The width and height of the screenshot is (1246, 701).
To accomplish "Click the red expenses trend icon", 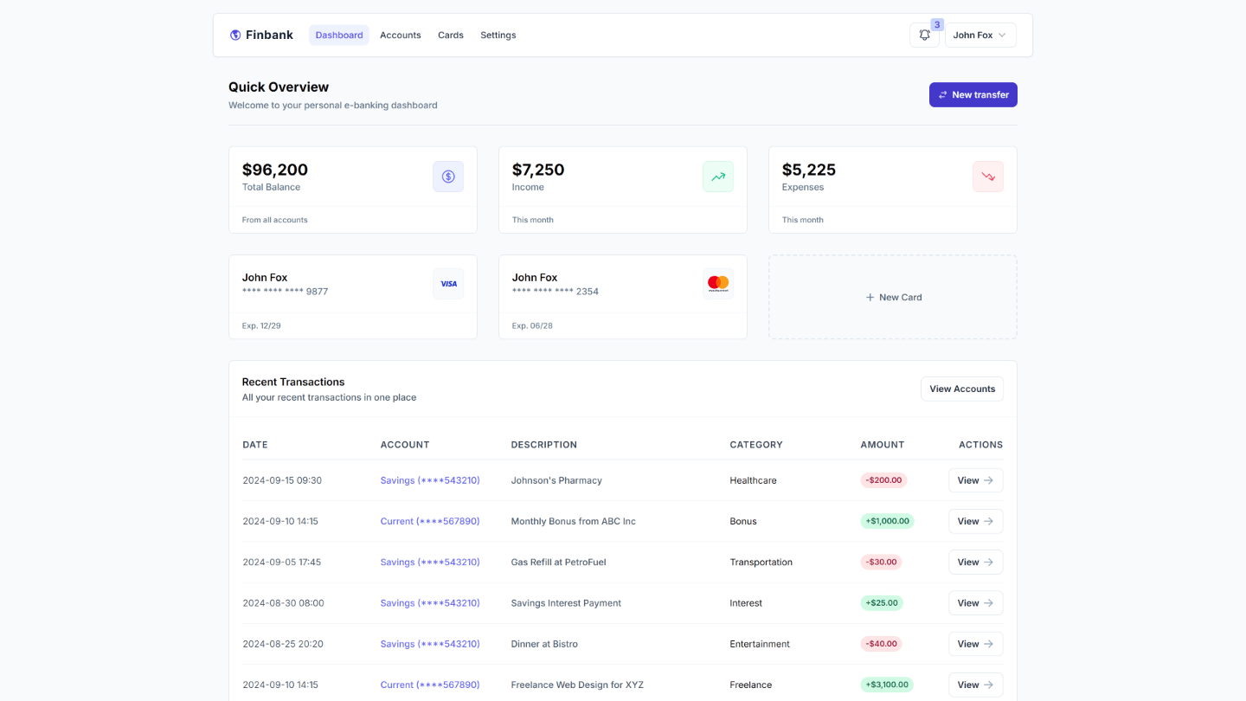I will (988, 177).
